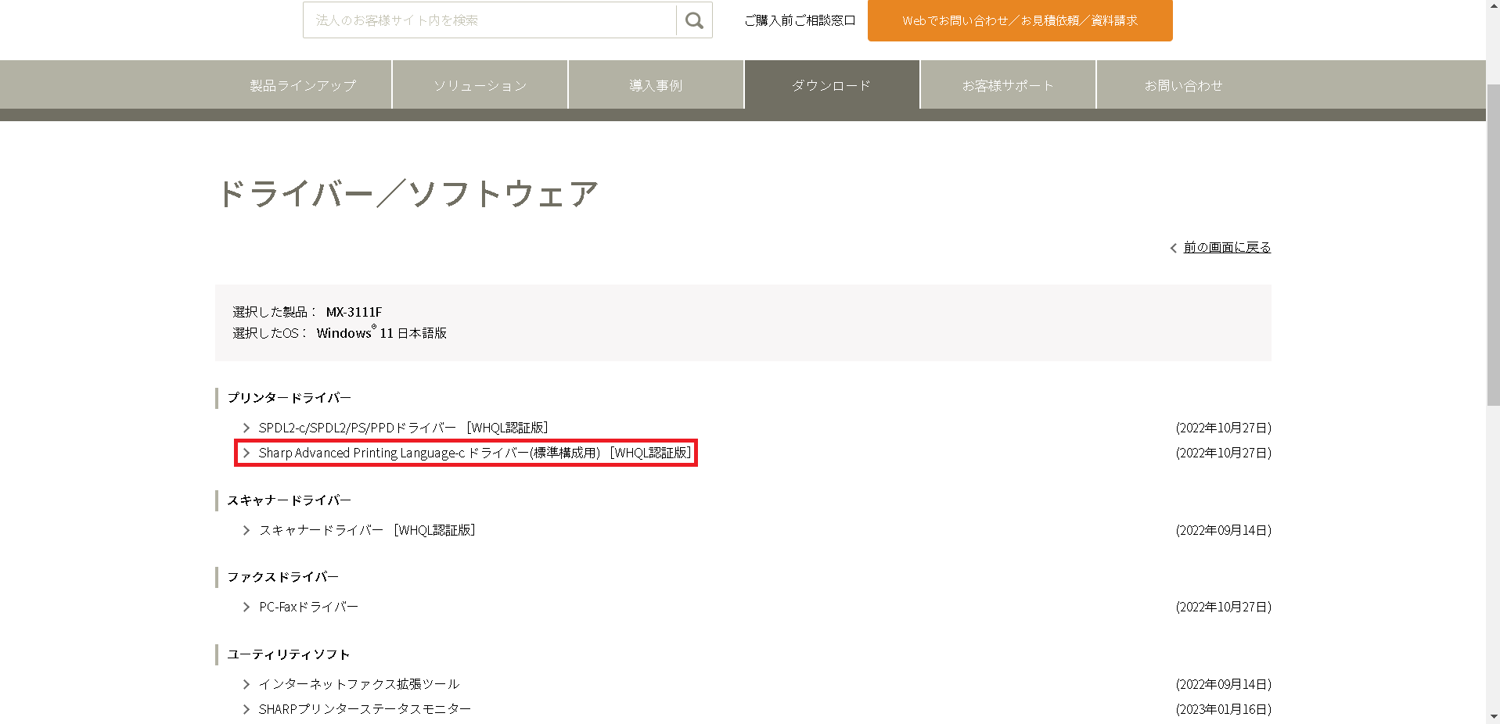1500x724 pixels.
Task: Click scrollbar down arrow
Action: click(1493, 716)
